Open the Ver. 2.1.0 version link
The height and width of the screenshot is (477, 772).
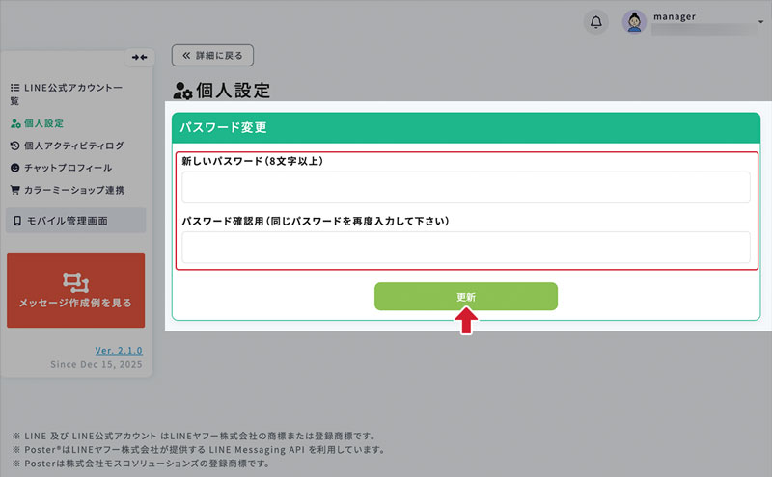click(119, 350)
